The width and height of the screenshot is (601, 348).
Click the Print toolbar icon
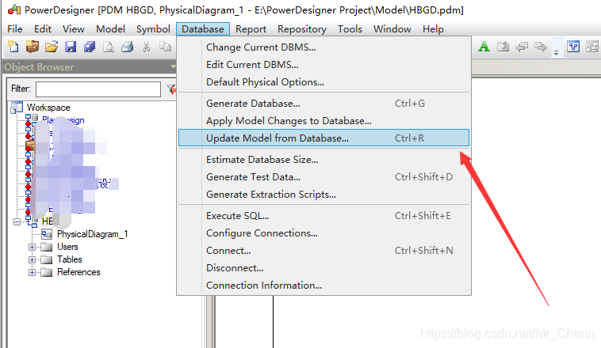click(127, 47)
